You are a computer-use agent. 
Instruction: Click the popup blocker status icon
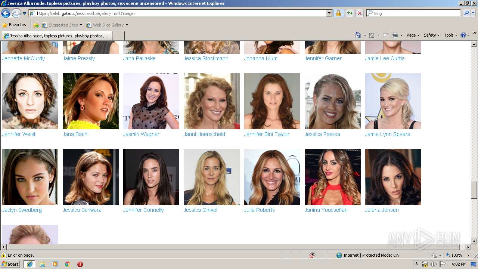312,255
